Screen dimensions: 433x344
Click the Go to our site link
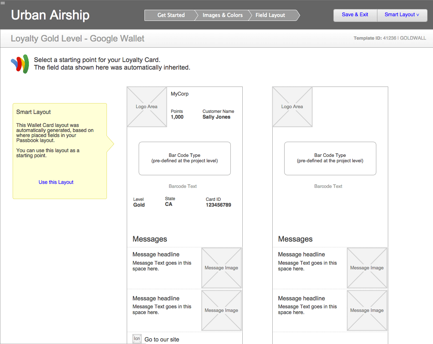[x=162, y=340]
